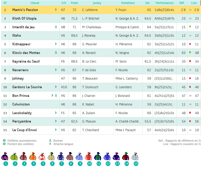Sort by the Poids column header
The image size is (201, 172).
[74, 3]
